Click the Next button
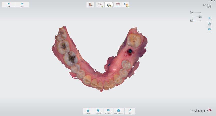 tap(22, 5)
